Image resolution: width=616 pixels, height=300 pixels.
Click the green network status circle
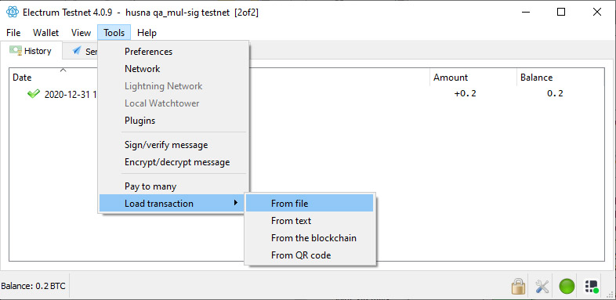click(x=567, y=286)
